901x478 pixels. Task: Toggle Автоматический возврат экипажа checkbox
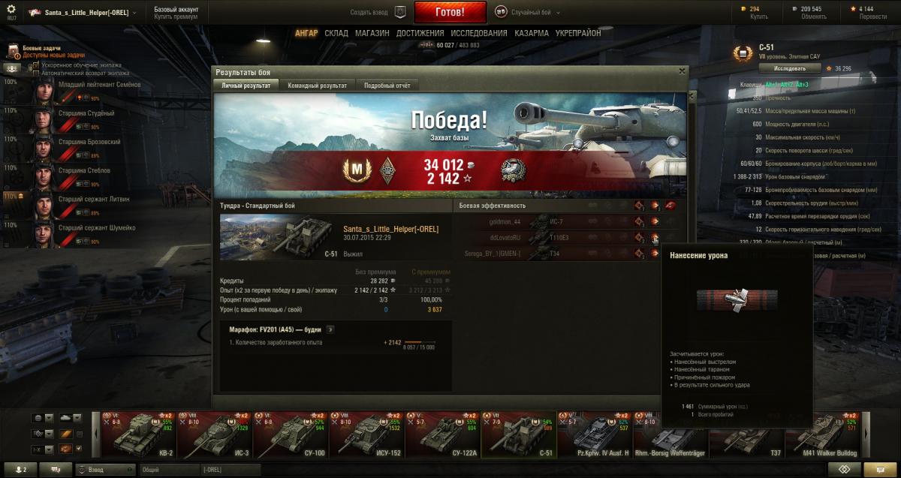pyautogui.click(x=36, y=74)
